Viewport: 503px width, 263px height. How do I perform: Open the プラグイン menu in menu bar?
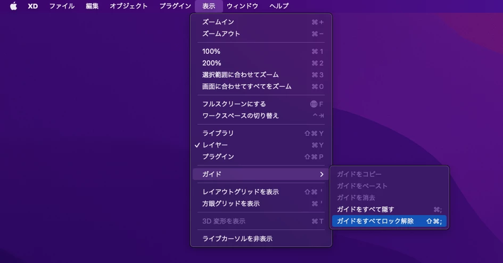175,6
